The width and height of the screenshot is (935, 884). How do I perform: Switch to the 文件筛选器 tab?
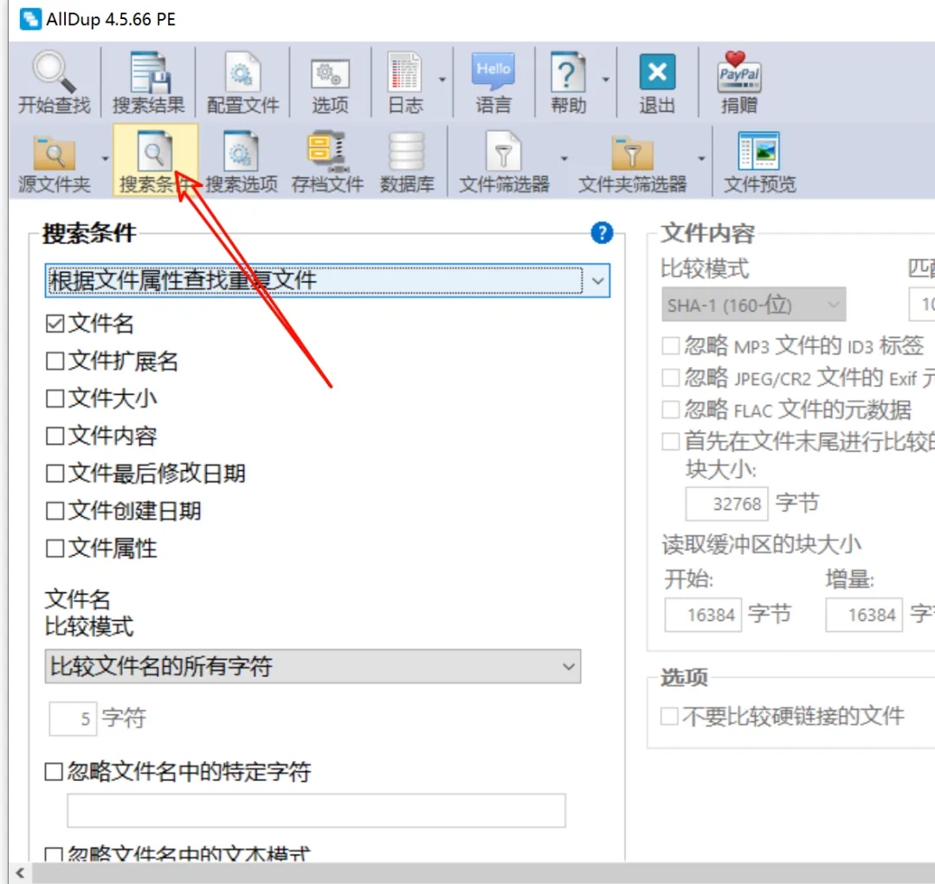click(x=504, y=163)
